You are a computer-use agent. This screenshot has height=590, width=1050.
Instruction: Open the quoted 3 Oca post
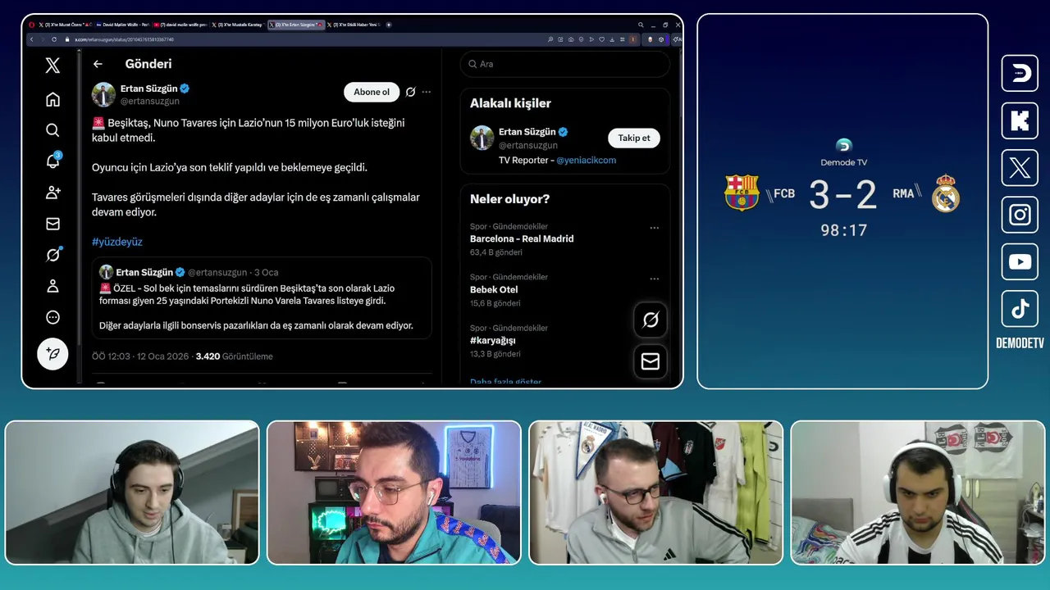(262, 298)
